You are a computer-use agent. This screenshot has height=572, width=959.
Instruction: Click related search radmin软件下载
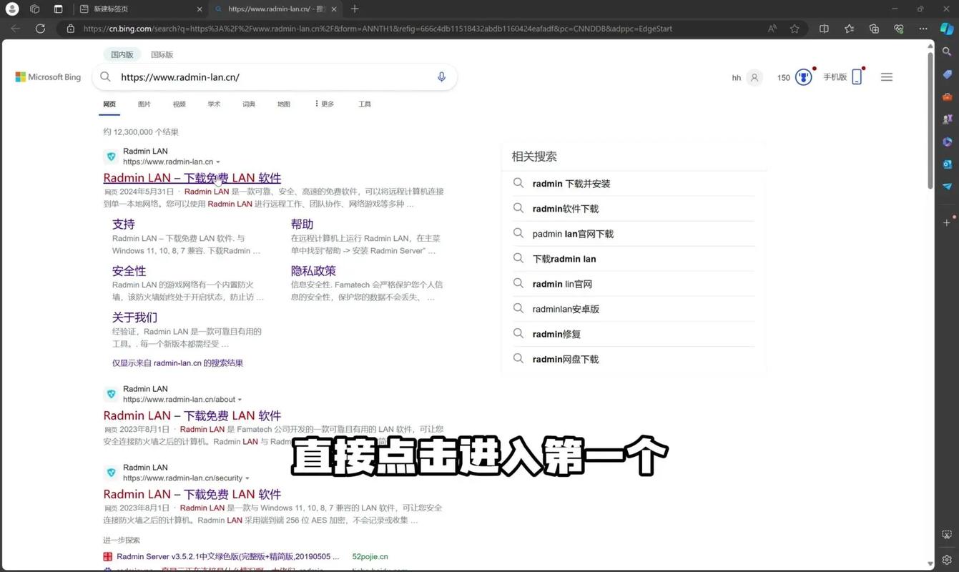tap(566, 209)
